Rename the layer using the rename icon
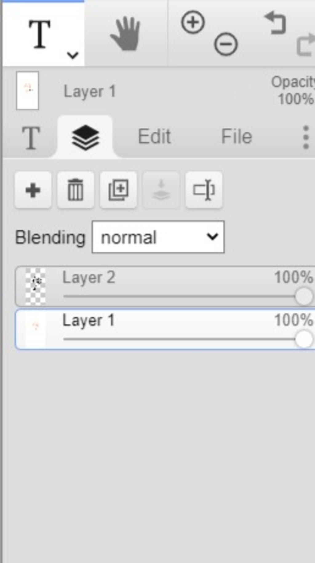 coord(204,190)
